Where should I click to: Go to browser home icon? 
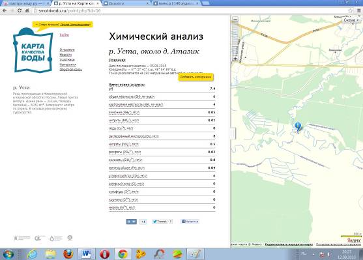point(27,10)
